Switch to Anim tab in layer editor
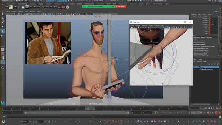222x125 pixels. pos(200,59)
